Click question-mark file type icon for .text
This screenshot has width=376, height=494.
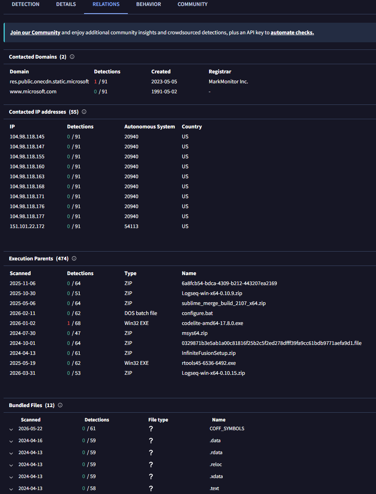click(151, 488)
